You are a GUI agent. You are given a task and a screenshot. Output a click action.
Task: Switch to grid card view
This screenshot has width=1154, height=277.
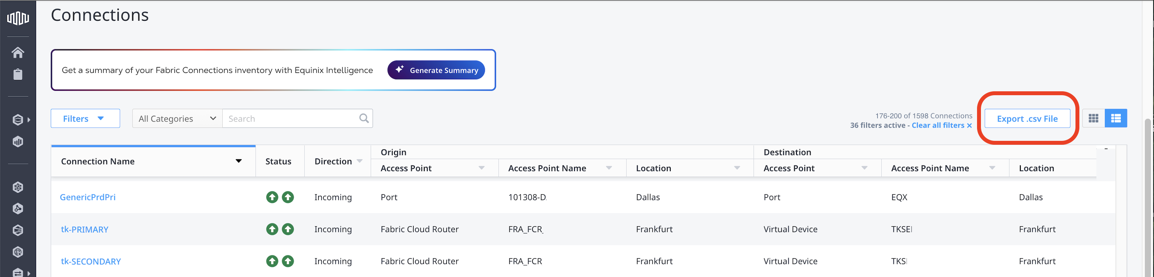click(1093, 118)
